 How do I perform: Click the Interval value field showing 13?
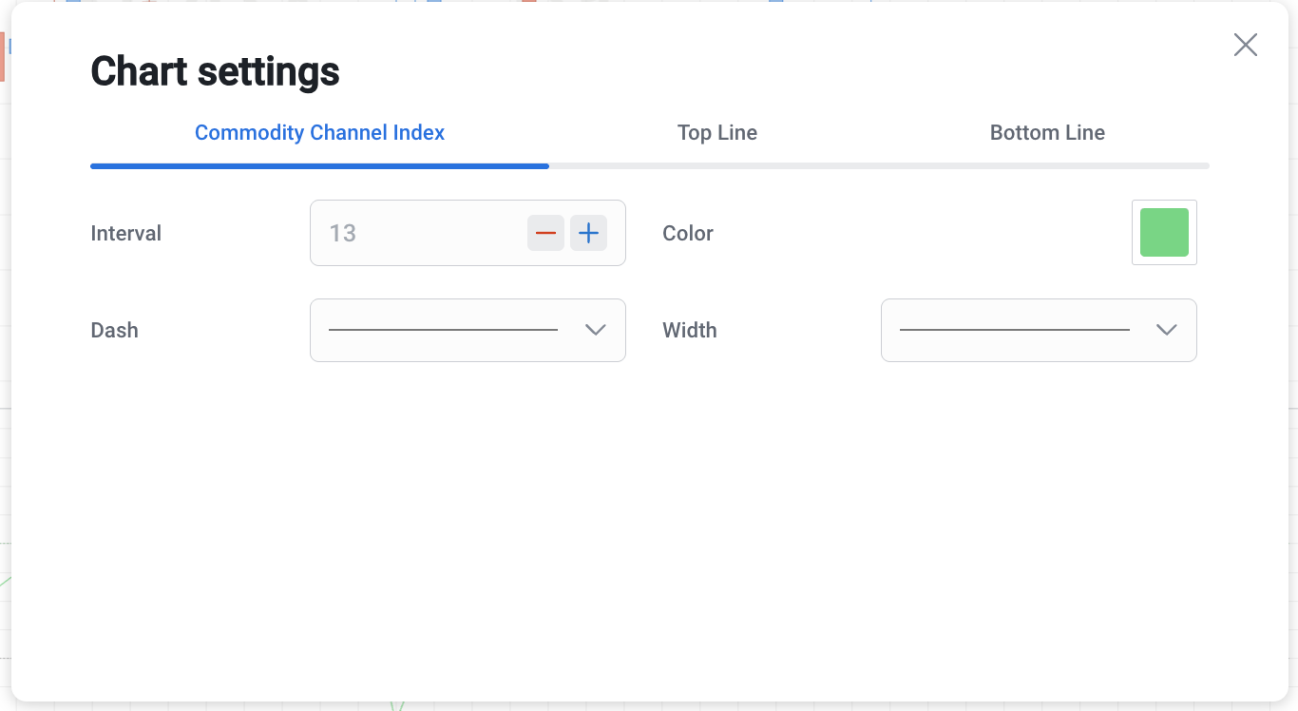coord(418,233)
